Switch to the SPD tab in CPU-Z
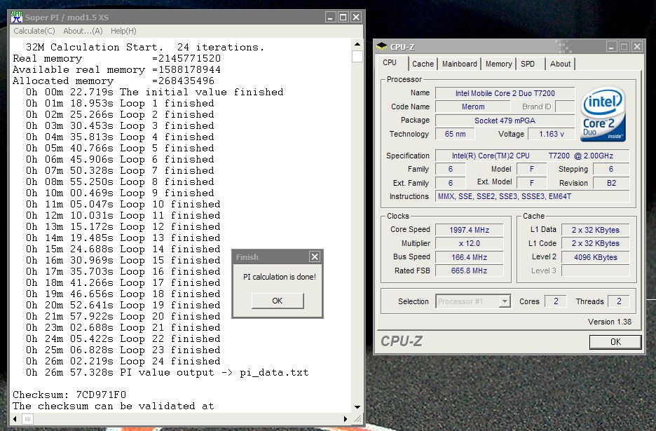Screen dimensions: 656x431 coord(528,64)
